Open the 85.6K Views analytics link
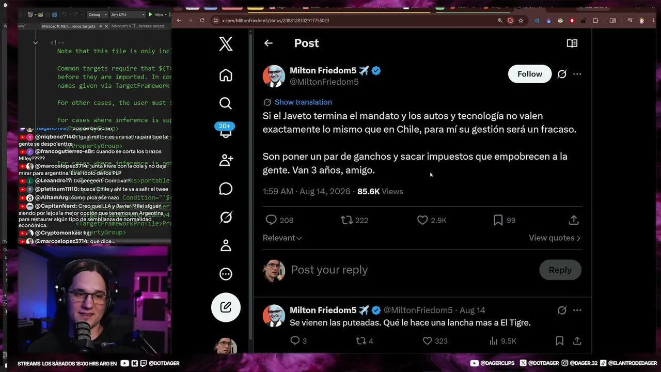 click(380, 191)
